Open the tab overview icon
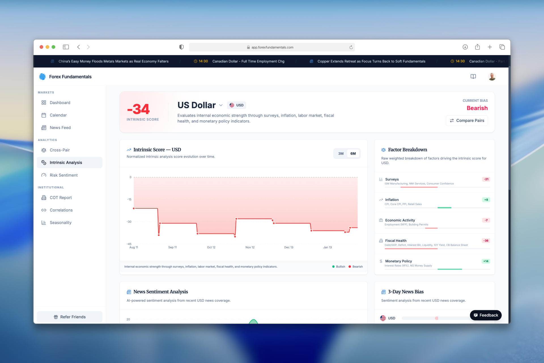 pos(502,47)
